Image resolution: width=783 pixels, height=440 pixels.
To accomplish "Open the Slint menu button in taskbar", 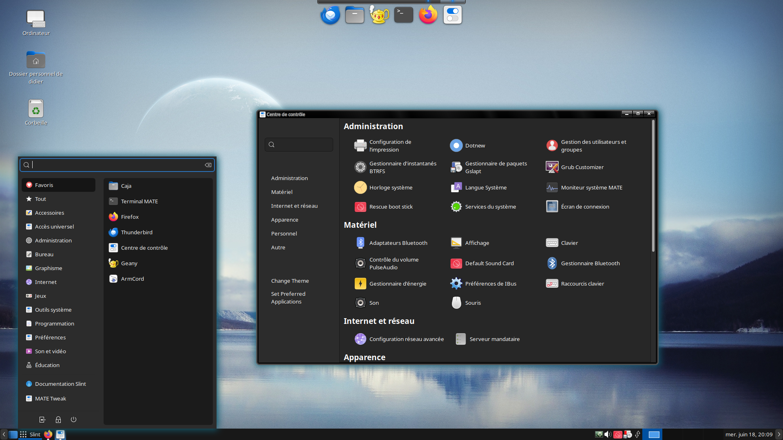I will (x=30, y=434).
